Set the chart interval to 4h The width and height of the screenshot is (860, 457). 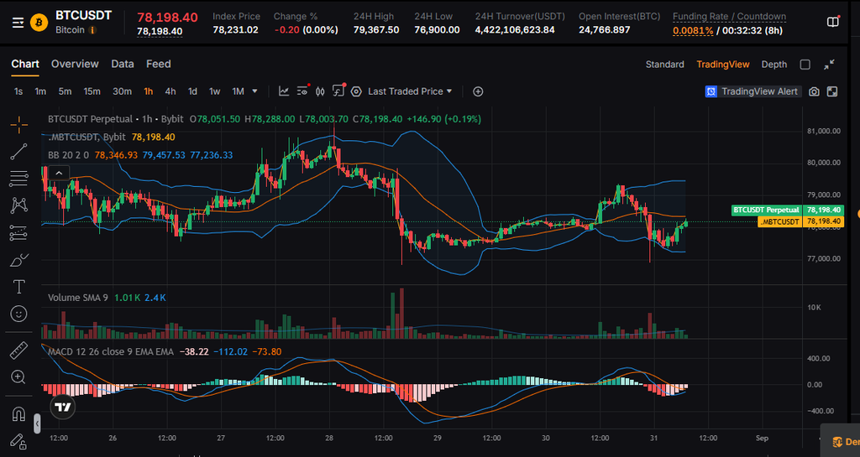click(170, 91)
